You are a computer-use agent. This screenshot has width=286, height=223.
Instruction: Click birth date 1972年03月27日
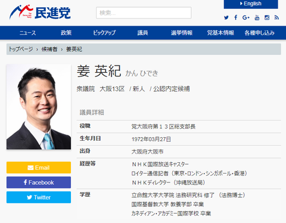point(151,140)
